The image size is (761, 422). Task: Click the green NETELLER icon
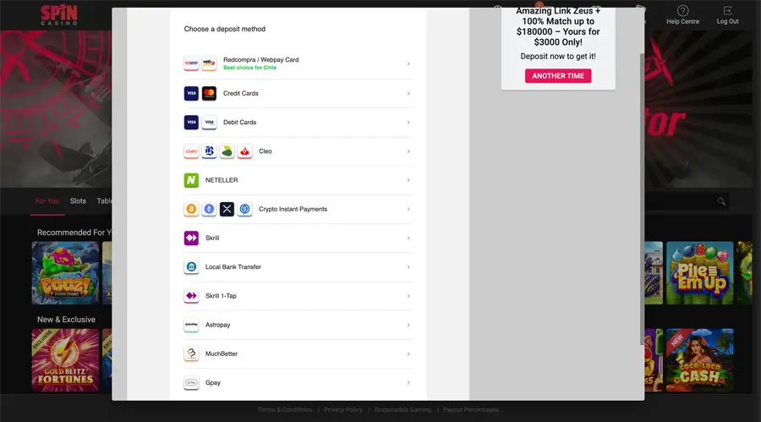click(191, 180)
